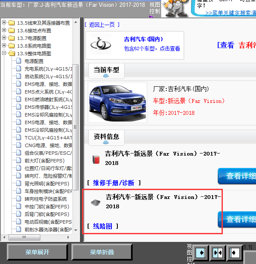Expand the 13.6接地点布置 tree node
This screenshot has height=264, width=256.
pos(4,30)
